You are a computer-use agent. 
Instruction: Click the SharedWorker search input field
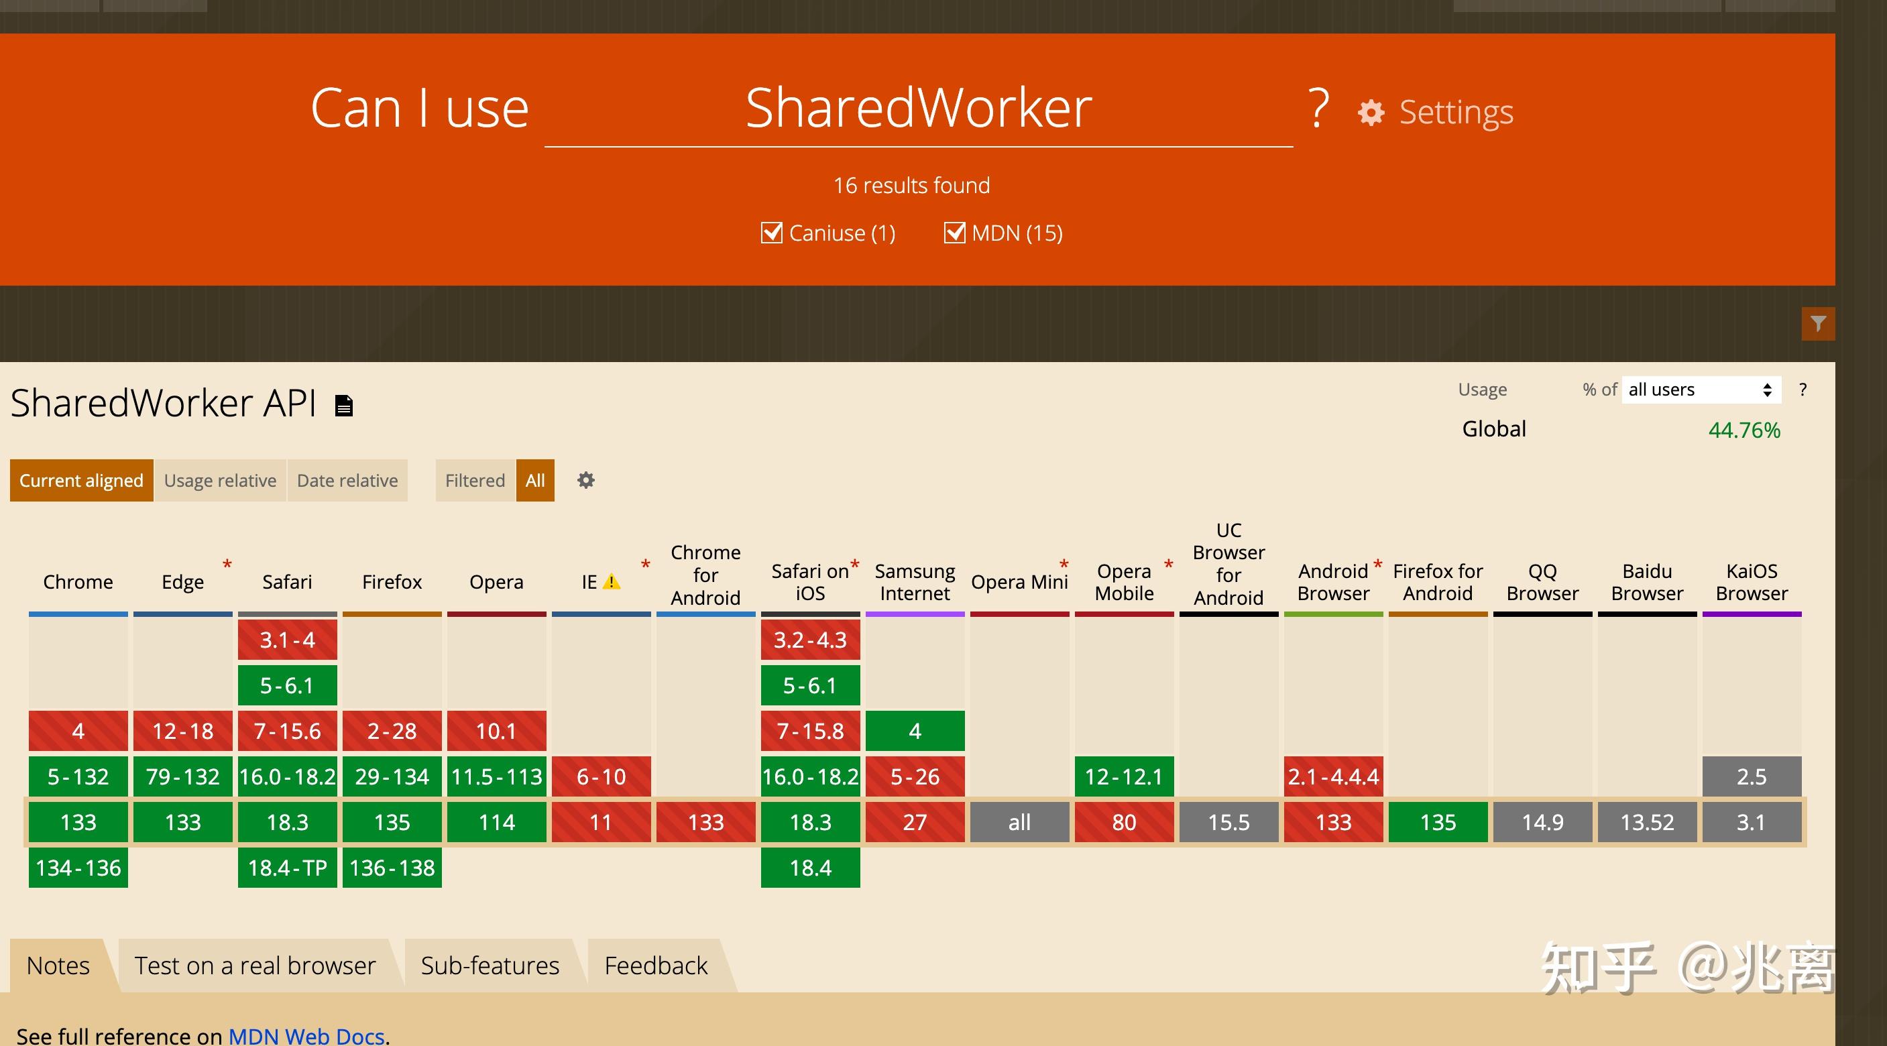pyautogui.click(x=918, y=110)
